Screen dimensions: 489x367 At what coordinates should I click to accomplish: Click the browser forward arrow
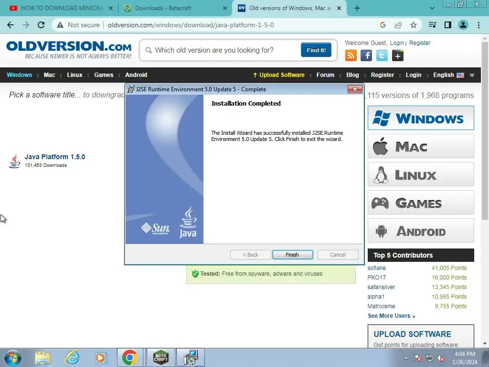tap(26, 25)
